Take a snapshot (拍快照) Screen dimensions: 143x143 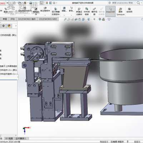coord(129,10)
